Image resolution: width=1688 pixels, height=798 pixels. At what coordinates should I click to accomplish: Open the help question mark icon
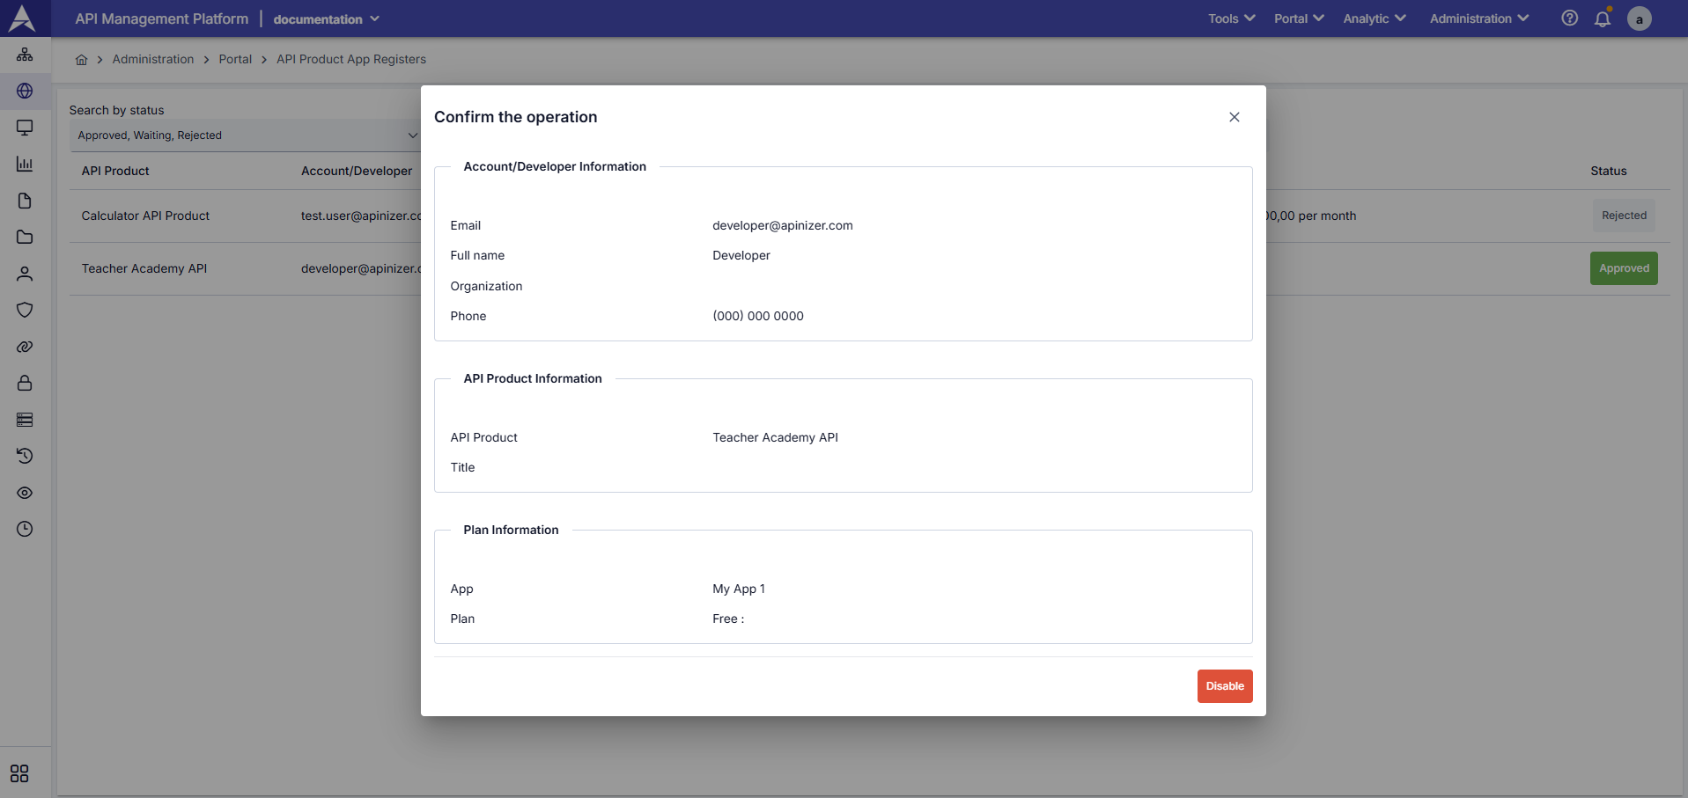(1569, 18)
